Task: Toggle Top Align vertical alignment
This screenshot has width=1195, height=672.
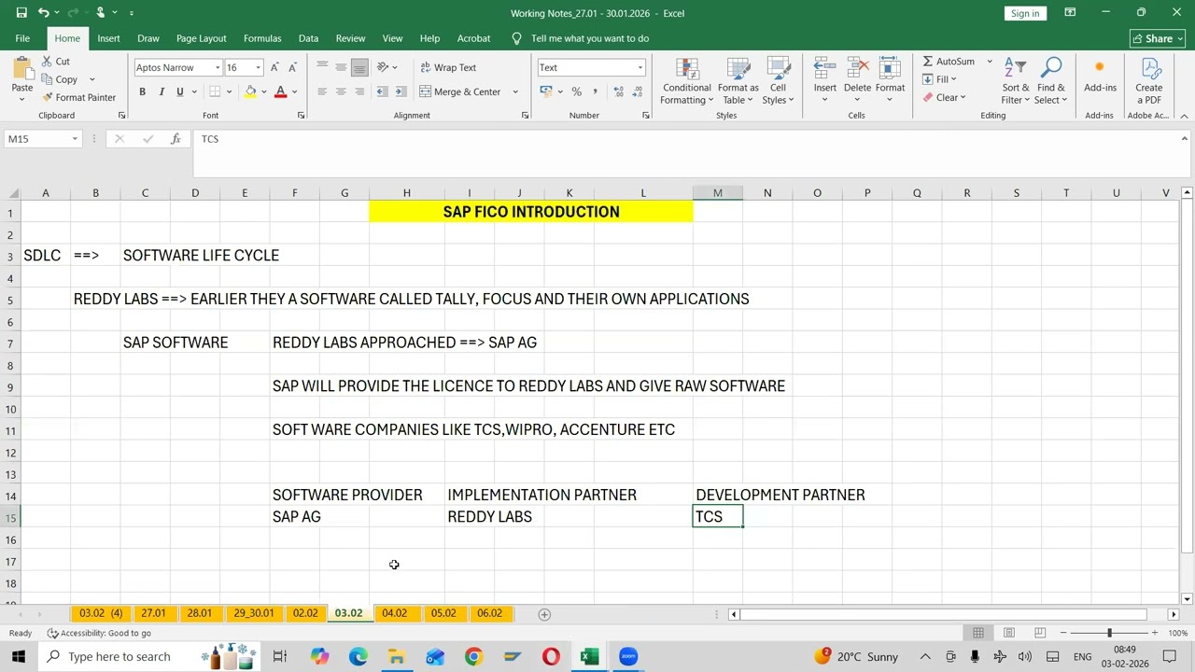Action: coord(322,67)
